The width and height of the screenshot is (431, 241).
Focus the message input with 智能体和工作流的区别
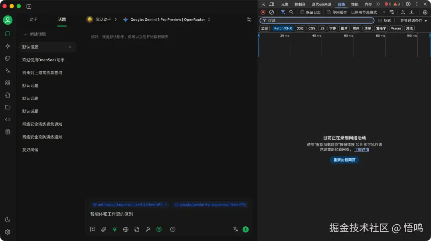tap(168, 214)
